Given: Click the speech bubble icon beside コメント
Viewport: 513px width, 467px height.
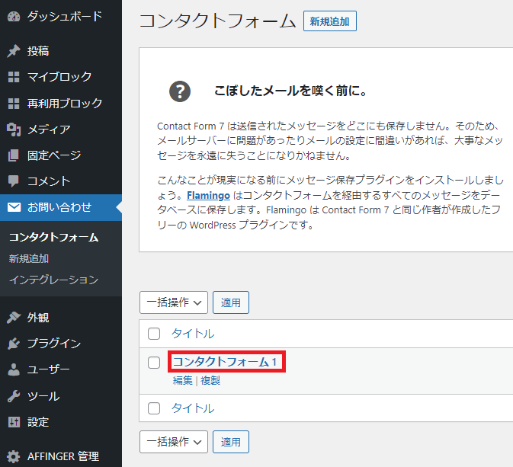Looking at the screenshot, I should (14, 181).
